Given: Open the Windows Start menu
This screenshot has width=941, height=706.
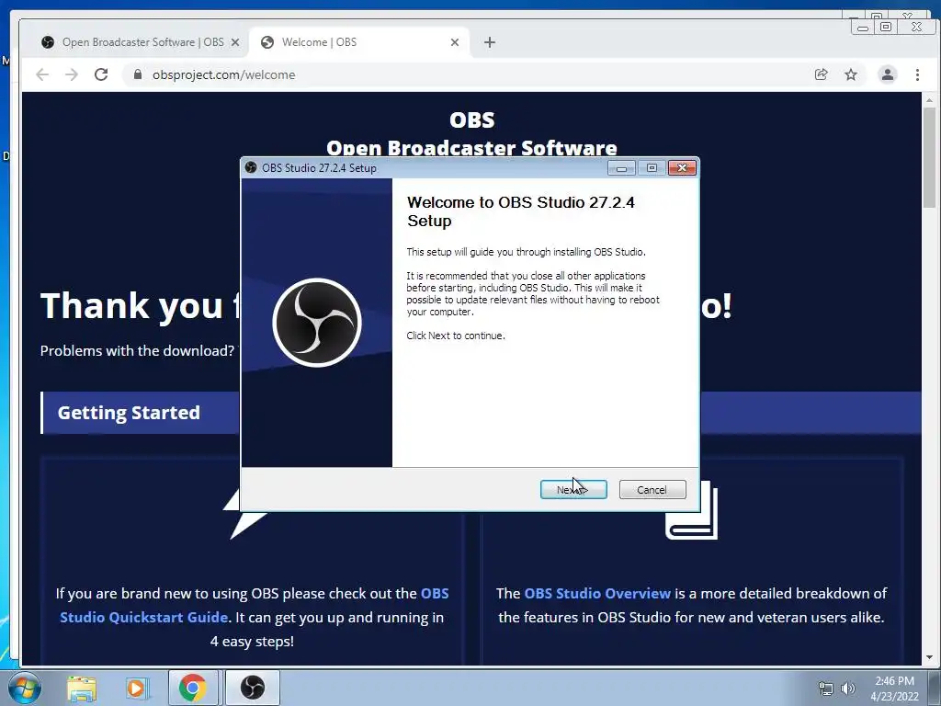Looking at the screenshot, I should pos(23,688).
